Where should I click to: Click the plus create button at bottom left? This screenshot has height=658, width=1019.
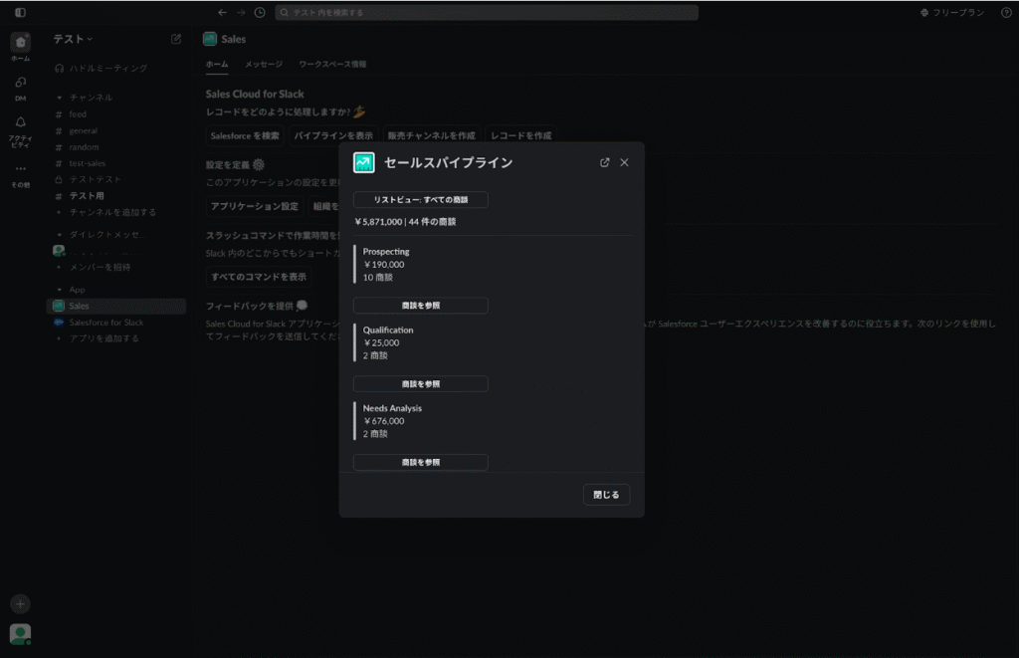[20, 603]
